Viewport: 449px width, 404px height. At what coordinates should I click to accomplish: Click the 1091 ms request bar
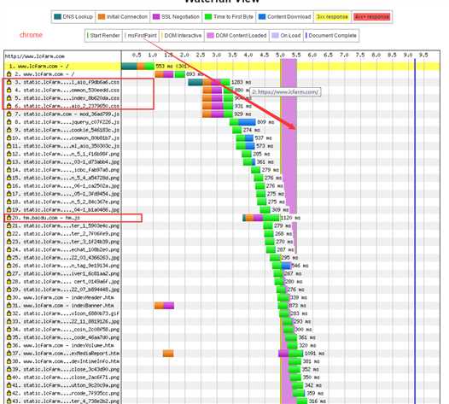click(x=290, y=354)
